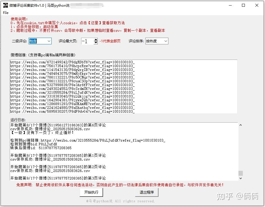
Task: Click the link line containing 1286891293/P8aUKAmWE
Action: click(72, 104)
